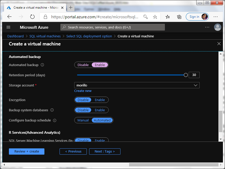Focus the Azure search resources box
225x169 pixels.
113,27
